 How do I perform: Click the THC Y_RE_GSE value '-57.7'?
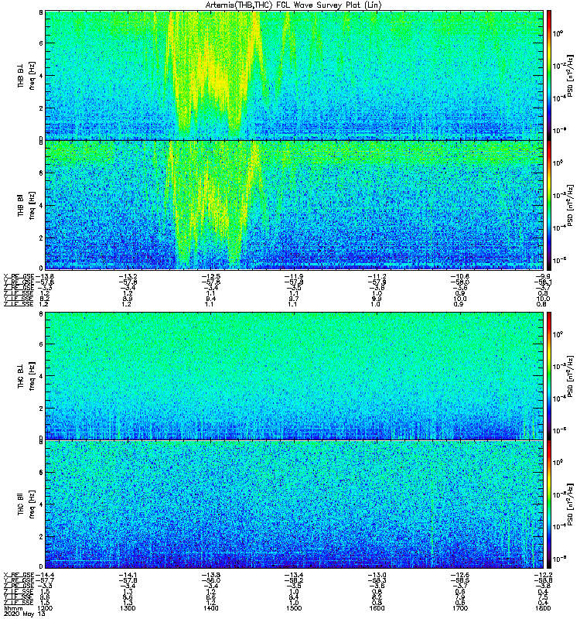pos(45,580)
